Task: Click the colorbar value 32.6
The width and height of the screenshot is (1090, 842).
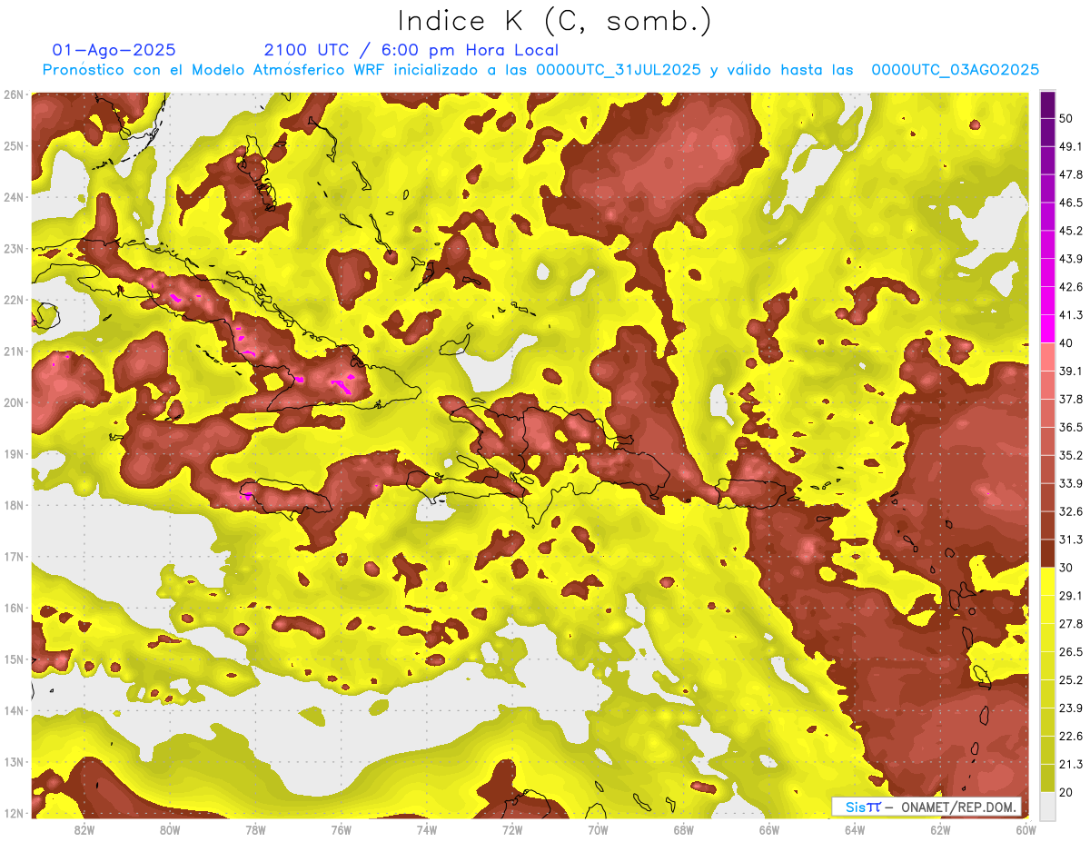Action: tap(1071, 511)
